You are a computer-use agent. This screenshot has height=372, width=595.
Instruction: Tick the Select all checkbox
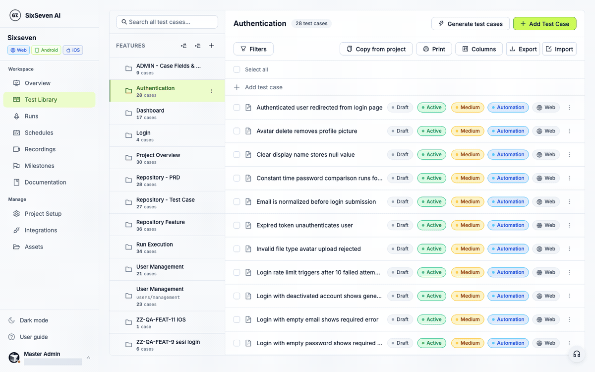[237, 69]
